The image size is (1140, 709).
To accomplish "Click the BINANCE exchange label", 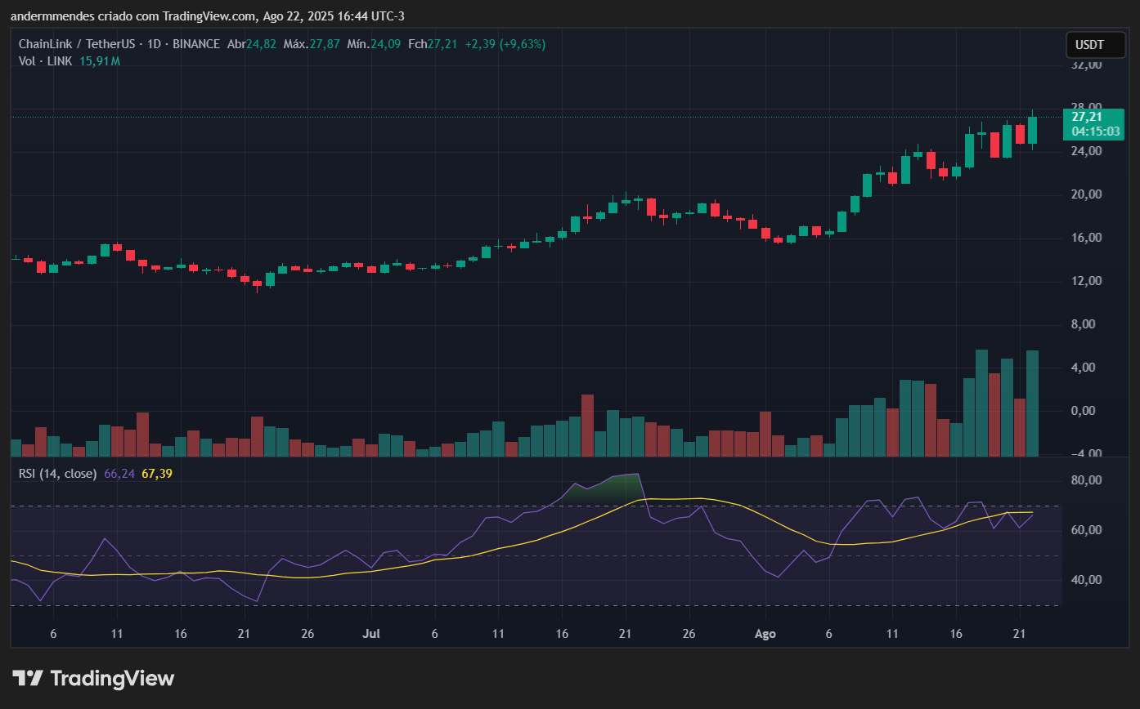I will tap(196, 44).
